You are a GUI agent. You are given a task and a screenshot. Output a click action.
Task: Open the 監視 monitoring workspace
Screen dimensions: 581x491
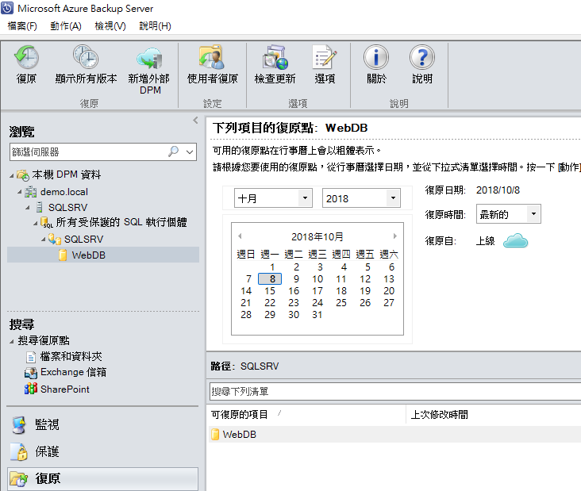click(x=102, y=424)
